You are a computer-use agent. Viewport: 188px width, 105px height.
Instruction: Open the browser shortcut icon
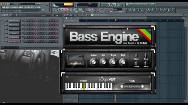(138, 10)
